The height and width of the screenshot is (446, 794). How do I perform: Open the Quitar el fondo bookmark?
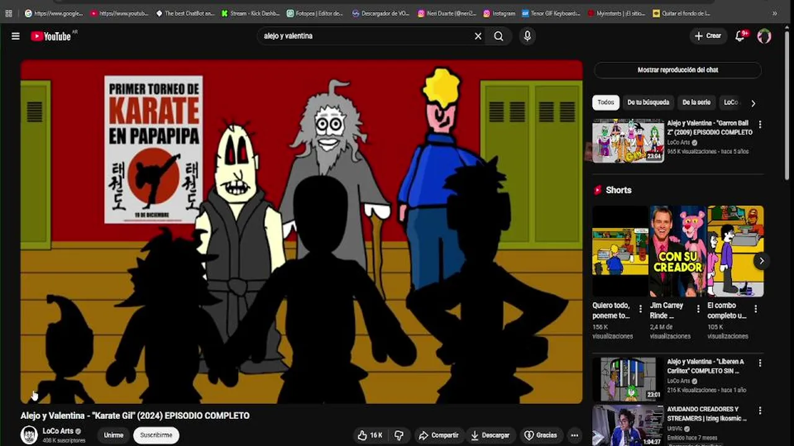[x=682, y=13]
